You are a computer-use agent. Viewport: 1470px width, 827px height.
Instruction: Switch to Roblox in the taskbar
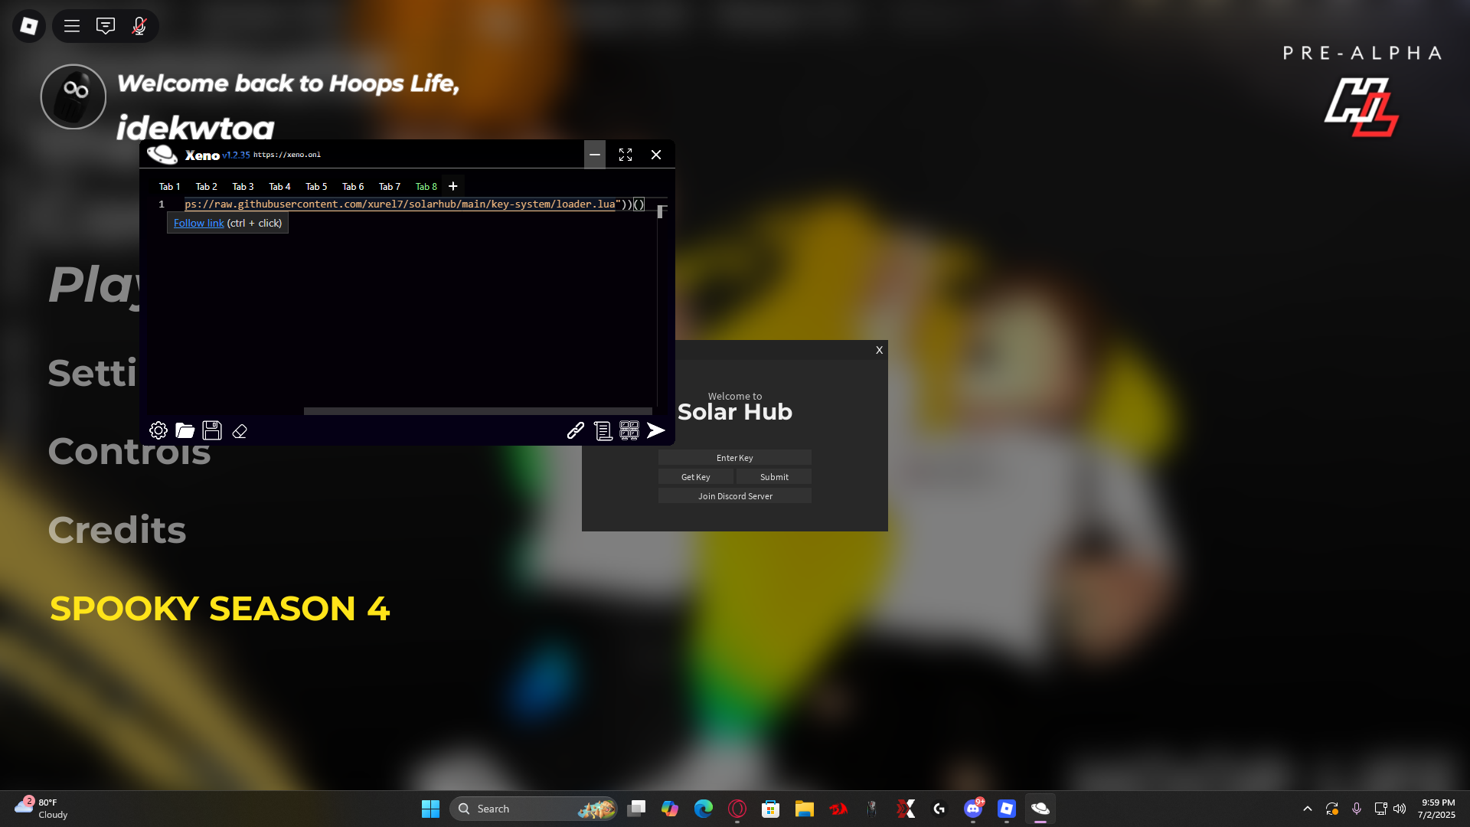click(x=1007, y=809)
